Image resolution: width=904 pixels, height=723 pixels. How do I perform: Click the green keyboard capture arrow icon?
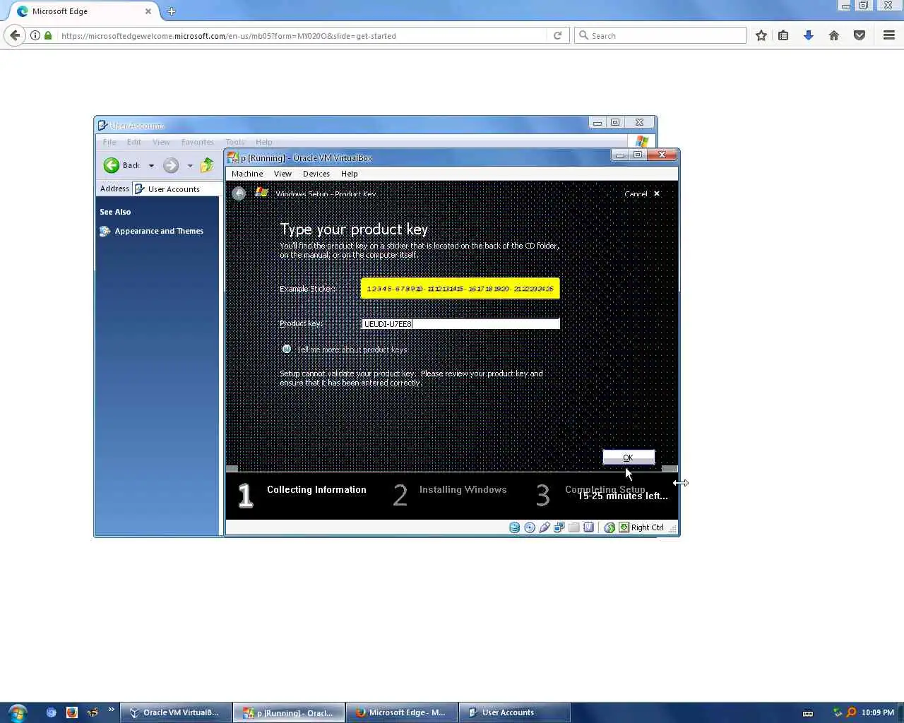(x=624, y=527)
